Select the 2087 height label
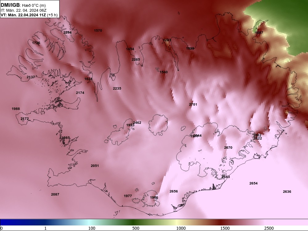 pos(55,194)
